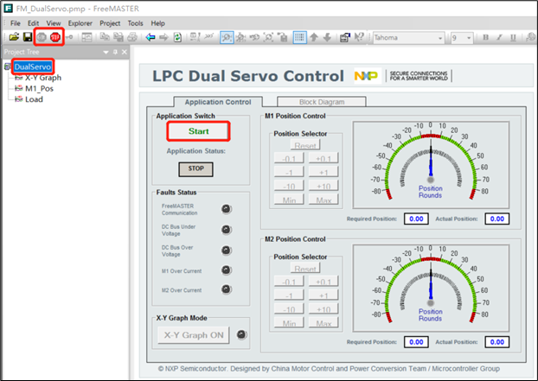The width and height of the screenshot is (538, 381).
Task: Click the gray down arrow toolbar icon
Action: tap(327, 37)
